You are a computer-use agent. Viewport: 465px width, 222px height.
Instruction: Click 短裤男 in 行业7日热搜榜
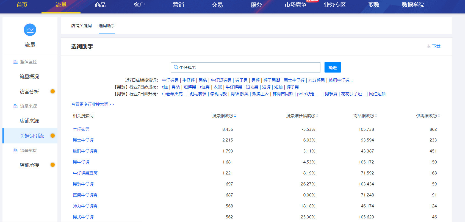pyautogui.click(x=190, y=87)
